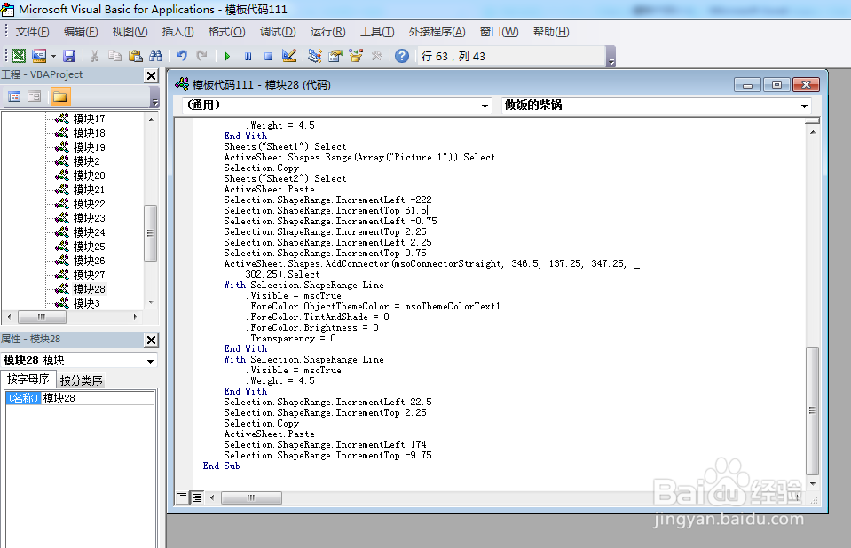Open Visual Basic Help question mark icon
851x548 pixels.
(402, 56)
